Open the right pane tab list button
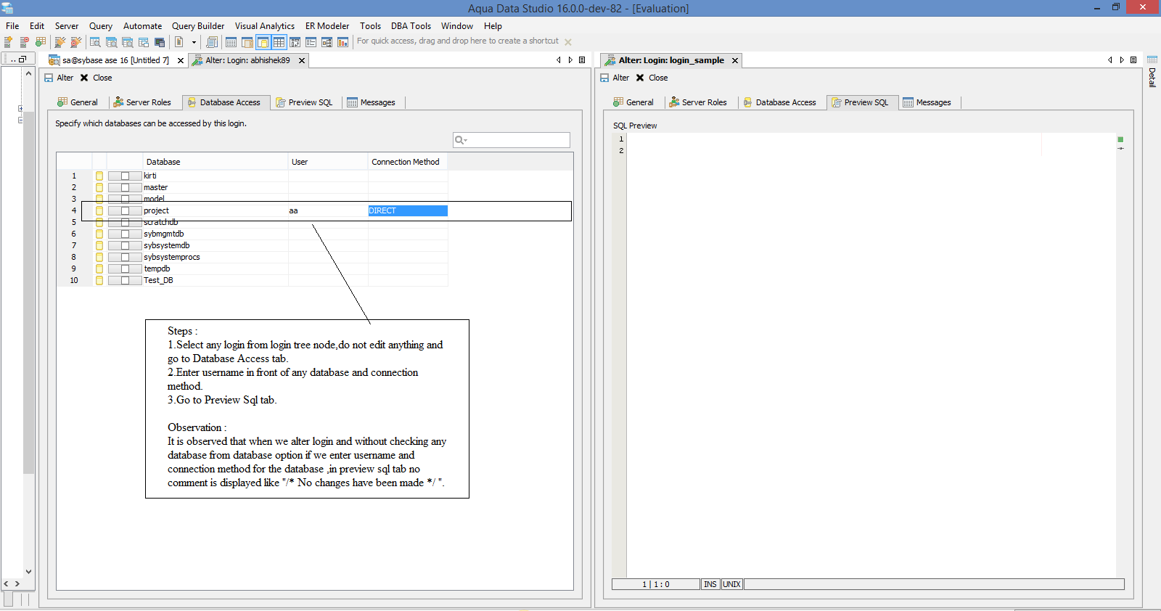Image resolution: width=1161 pixels, height=611 pixels. point(1133,60)
